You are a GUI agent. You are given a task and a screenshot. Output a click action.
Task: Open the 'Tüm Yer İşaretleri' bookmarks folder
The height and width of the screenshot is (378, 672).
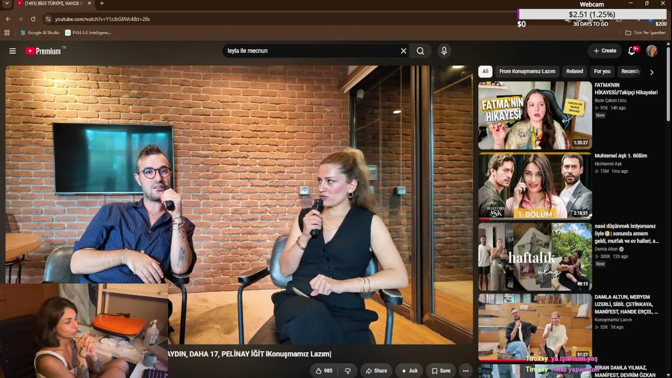[x=646, y=33]
